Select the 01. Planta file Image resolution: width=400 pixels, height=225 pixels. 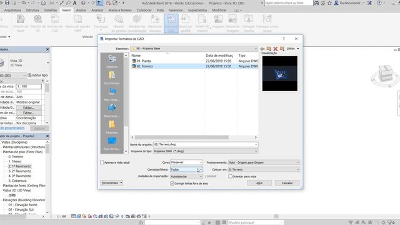pos(143,61)
